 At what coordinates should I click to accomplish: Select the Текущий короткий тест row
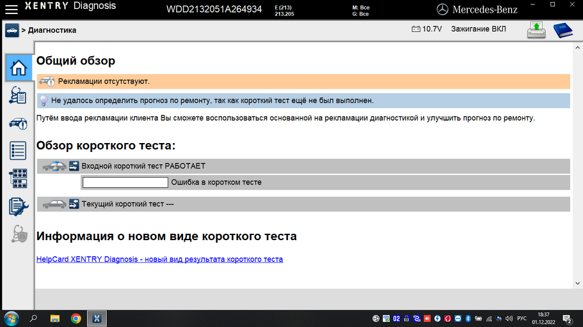point(303,204)
